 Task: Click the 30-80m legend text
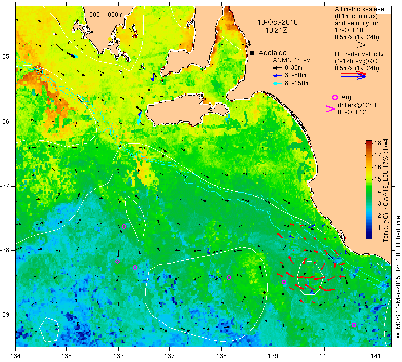295,76
